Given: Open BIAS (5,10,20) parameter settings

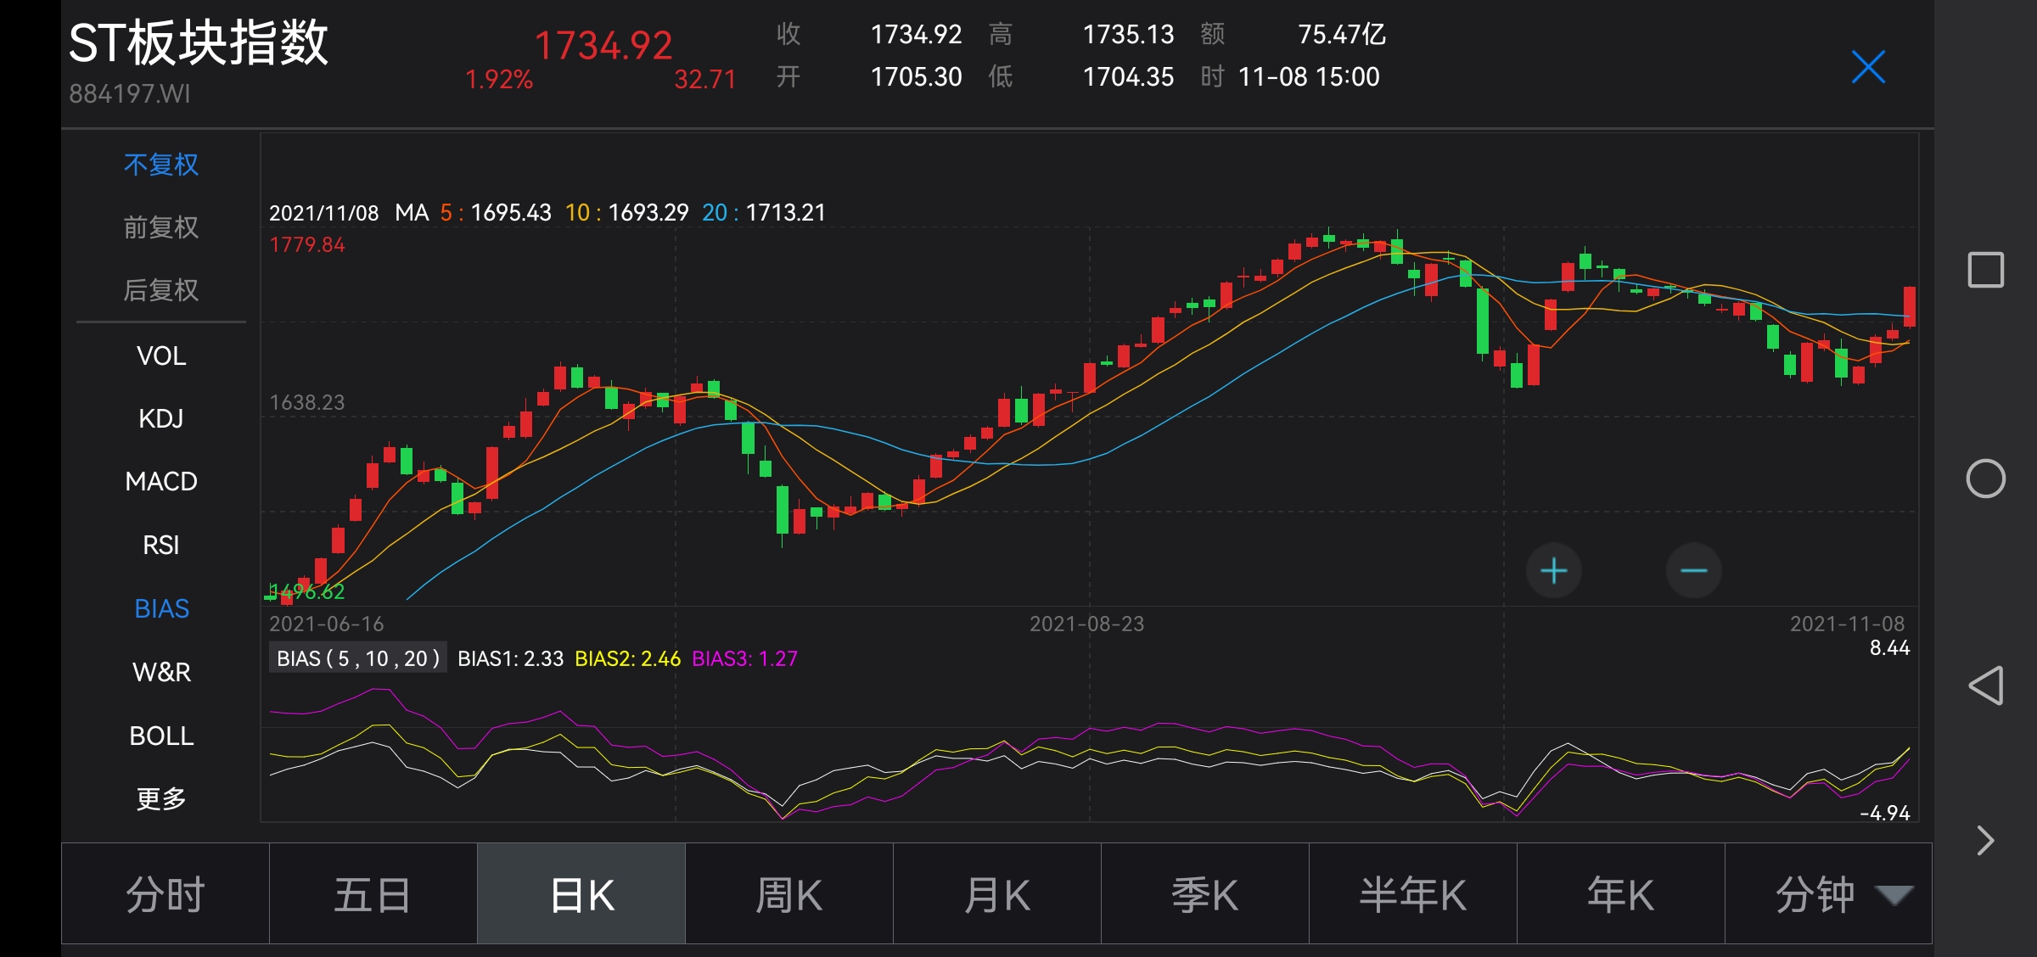Looking at the screenshot, I should click(x=358, y=658).
